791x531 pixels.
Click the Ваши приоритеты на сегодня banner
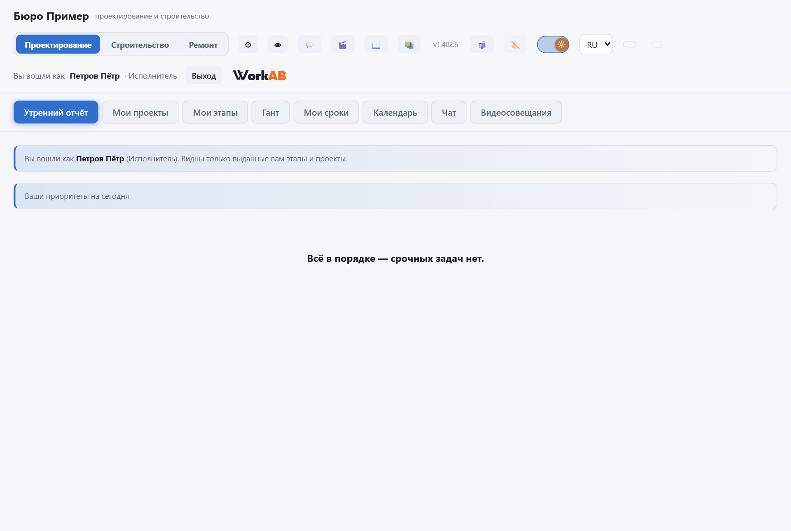pyautogui.click(x=395, y=196)
